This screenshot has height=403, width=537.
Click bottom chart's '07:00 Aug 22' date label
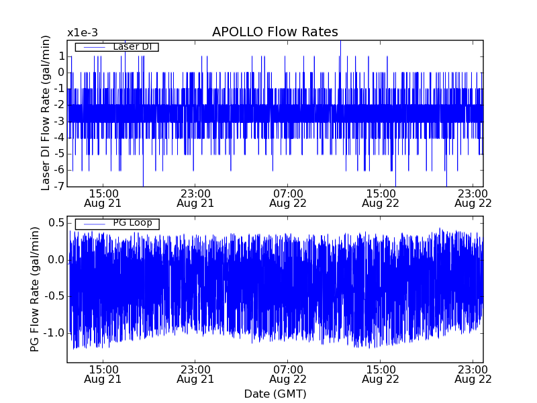pyautogui.click(x=288, y=374)
